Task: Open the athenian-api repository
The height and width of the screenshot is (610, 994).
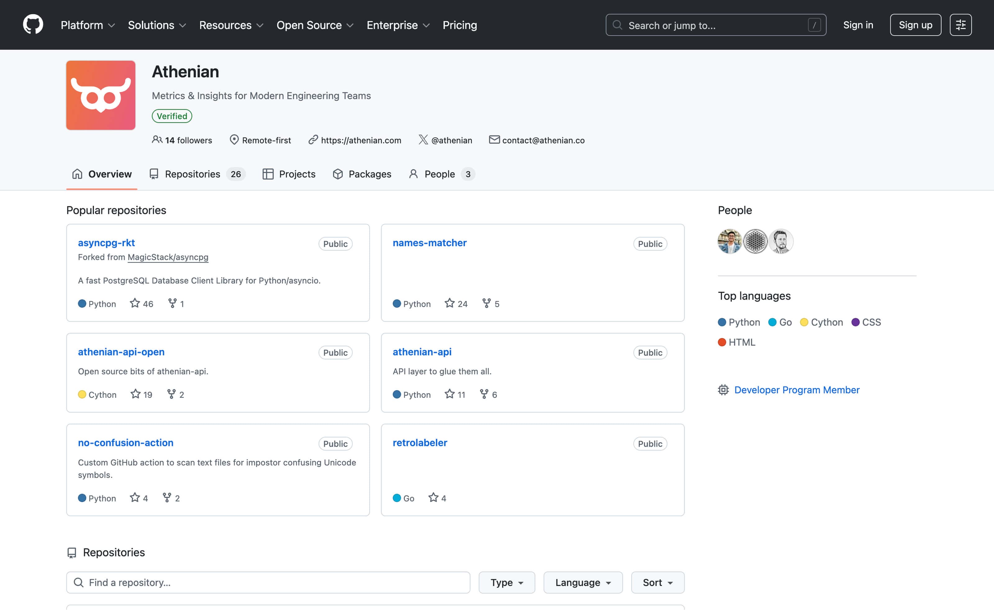Action: (x=422, y=351)
